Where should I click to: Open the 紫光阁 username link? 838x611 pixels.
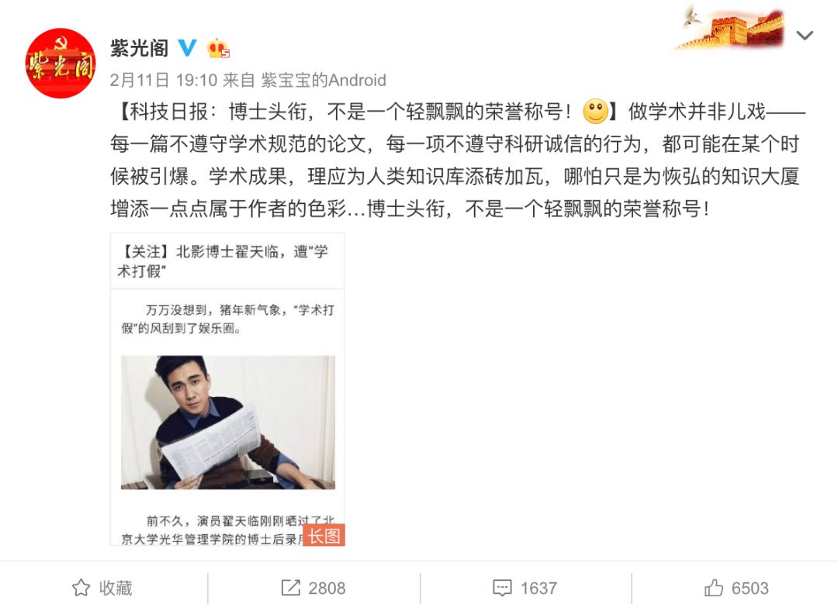click(x=140, y=48)
